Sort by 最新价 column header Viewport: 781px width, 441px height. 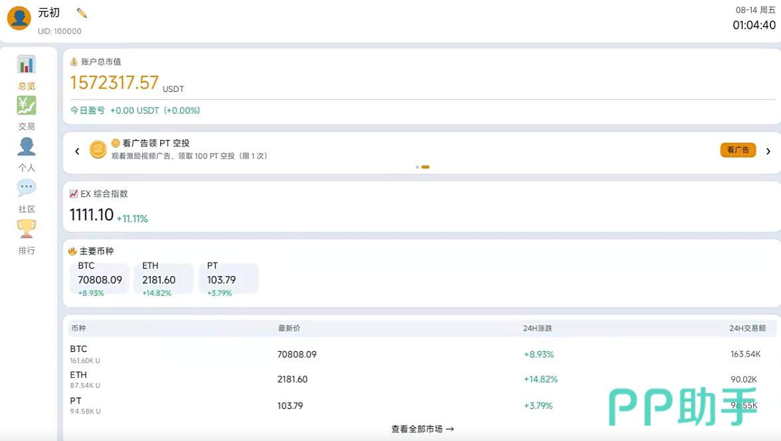click(x=289, y=329)
